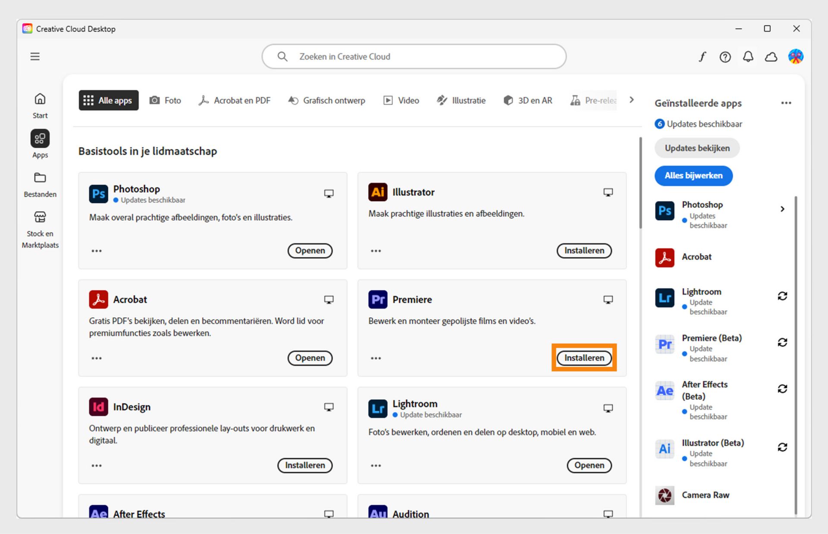This screenshot has height=534, width=828.
Task: Go to Start in sidebar
Action: 40,106
